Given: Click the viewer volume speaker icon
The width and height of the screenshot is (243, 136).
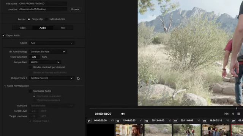Looking at the screenshot, I should click(x=123, y=114).
